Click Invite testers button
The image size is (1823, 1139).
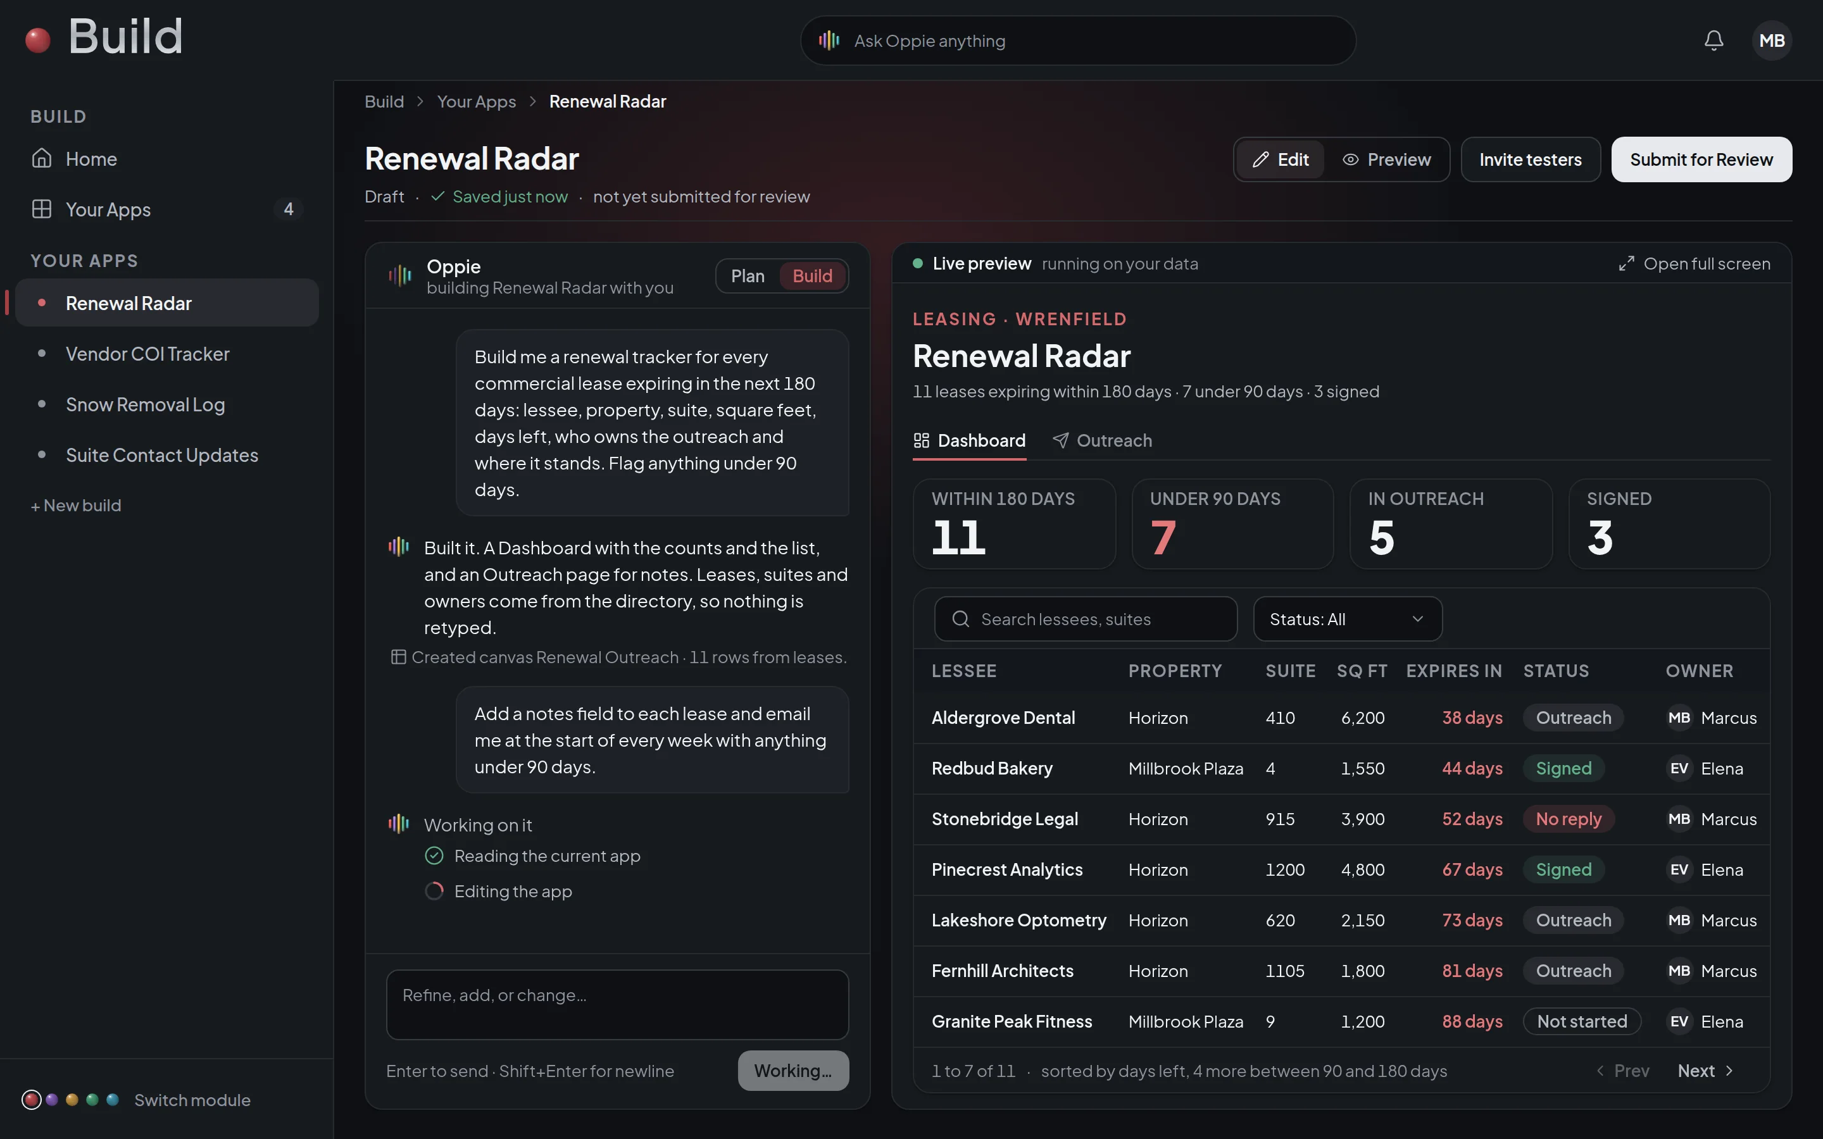[x=1530, y=159]
